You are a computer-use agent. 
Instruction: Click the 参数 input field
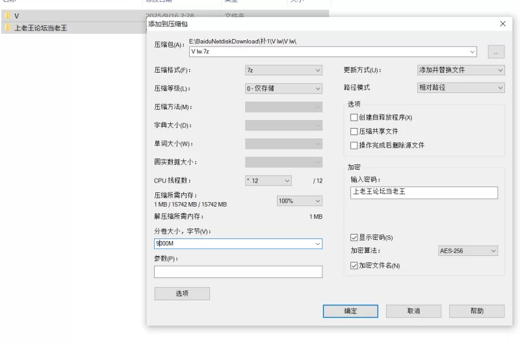coord(238,272)
